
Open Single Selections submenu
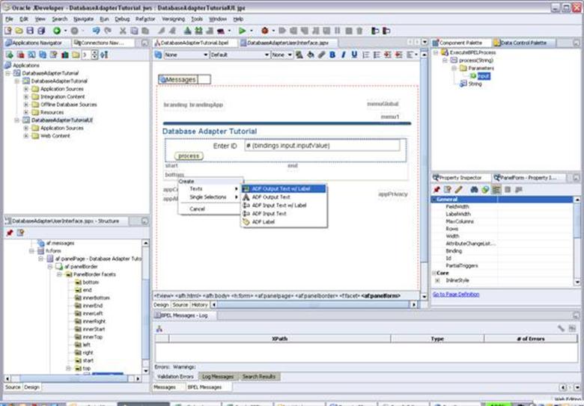pos(210,197)
